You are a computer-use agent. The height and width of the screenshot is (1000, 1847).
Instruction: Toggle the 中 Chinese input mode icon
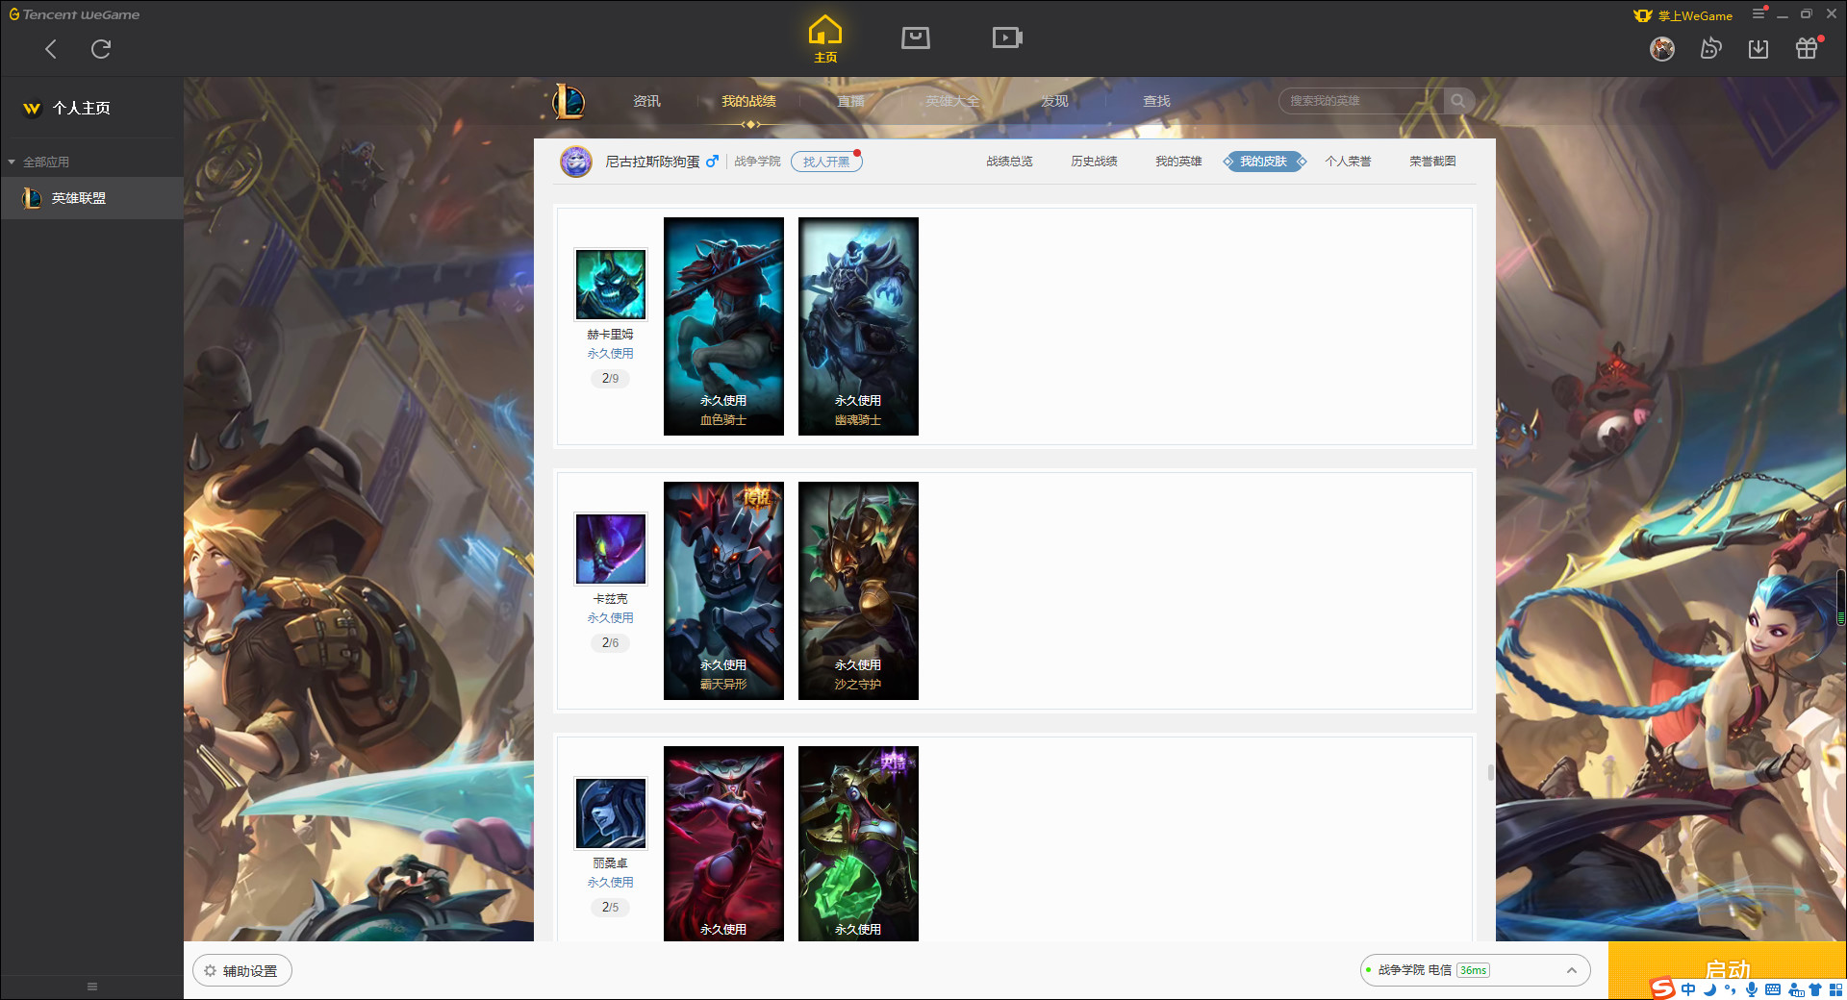point(1688,989)
